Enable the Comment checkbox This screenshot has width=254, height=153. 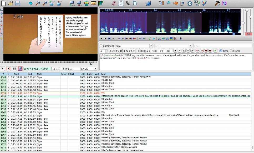(101, 46)
